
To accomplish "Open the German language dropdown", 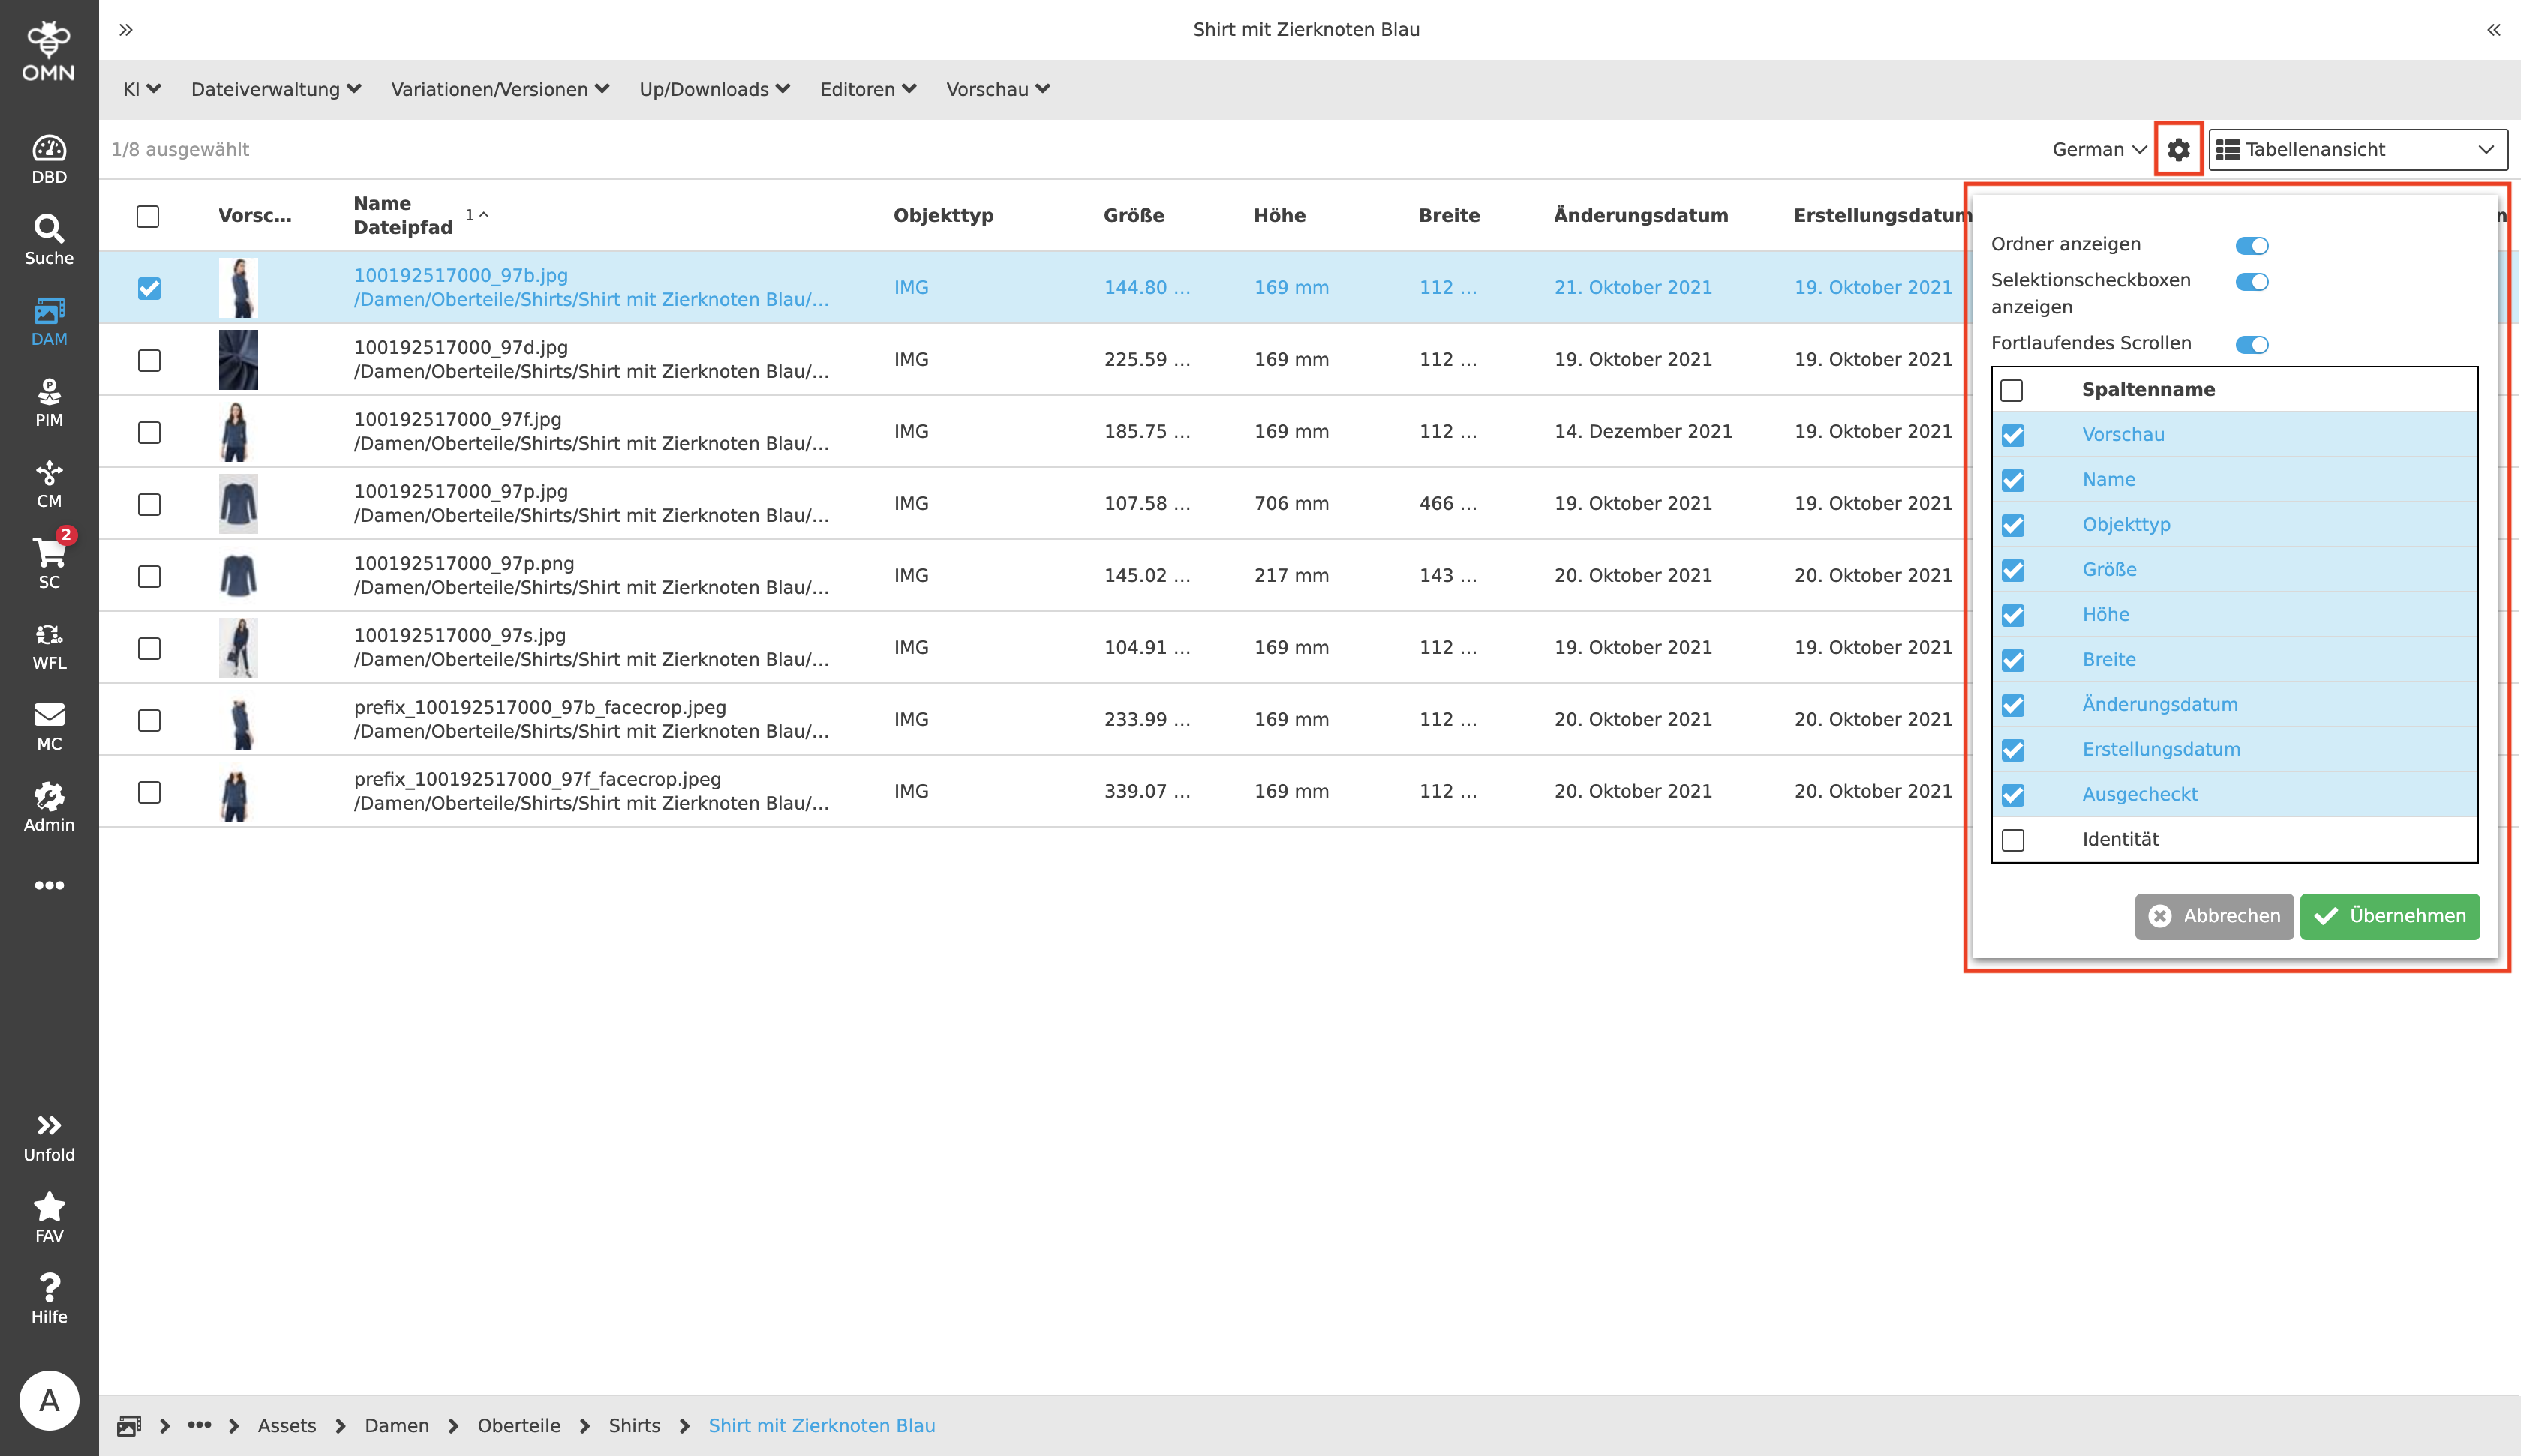I will (x=2098, y=149).
